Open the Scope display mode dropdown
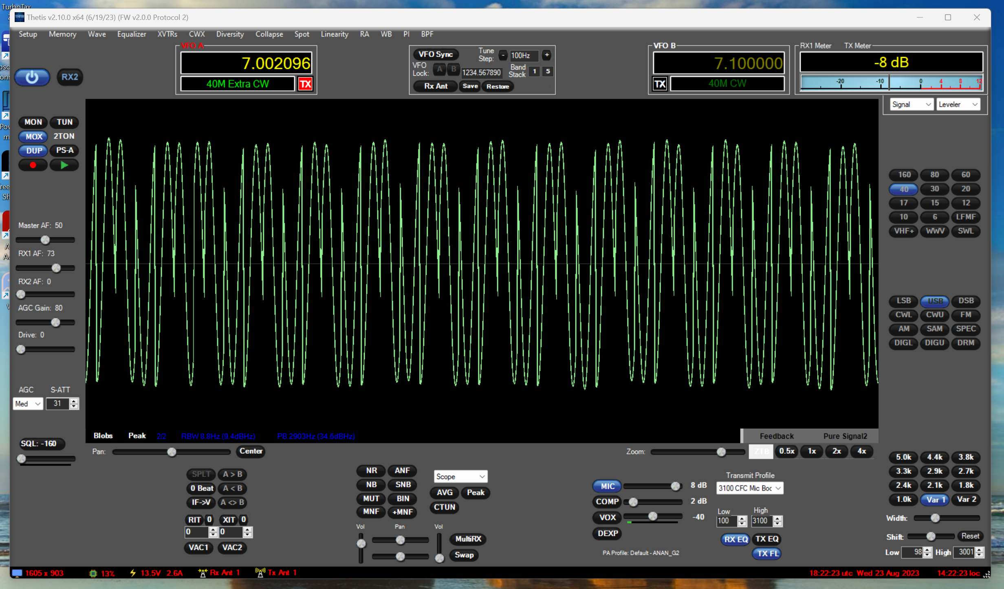1004x589 pixels. (460, 476)
